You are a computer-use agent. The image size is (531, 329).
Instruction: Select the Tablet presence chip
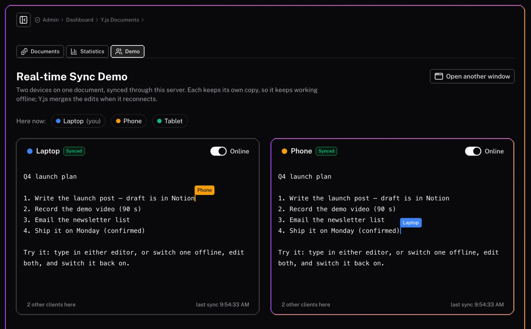170,121
